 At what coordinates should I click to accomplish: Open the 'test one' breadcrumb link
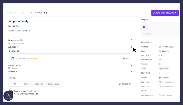[25, 13]
